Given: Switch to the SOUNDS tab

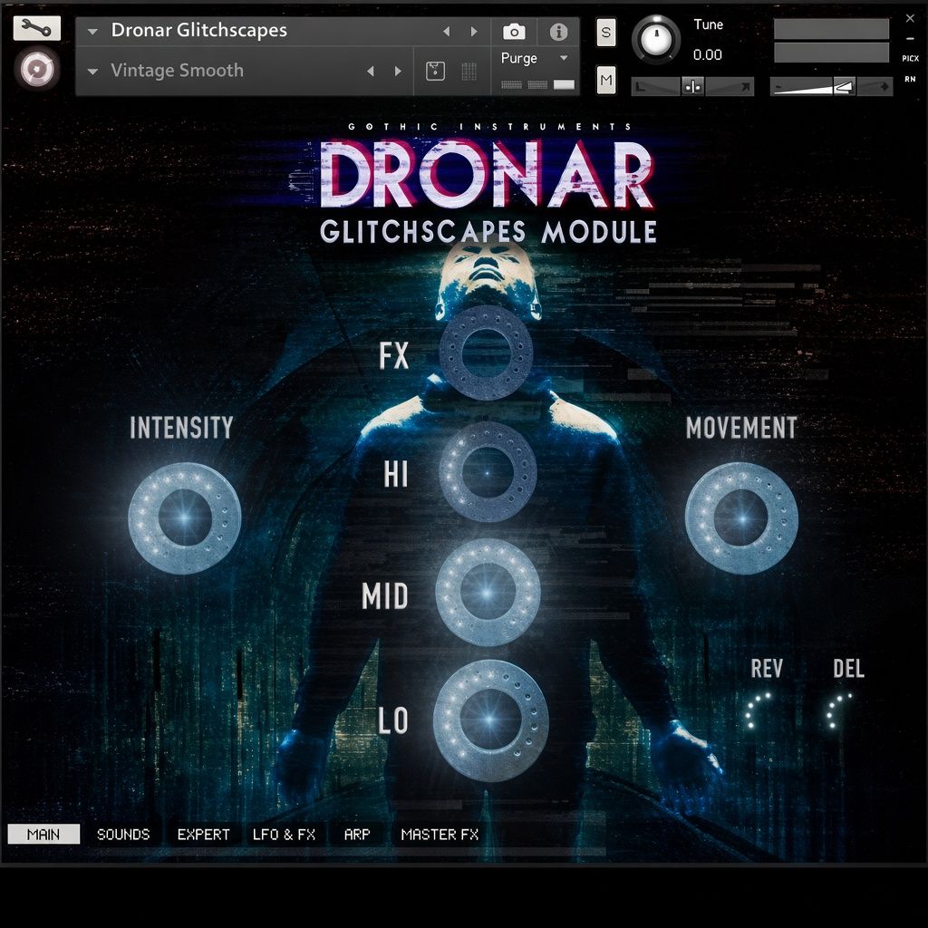Looking at the screenshot, I should tap(123, 834).
